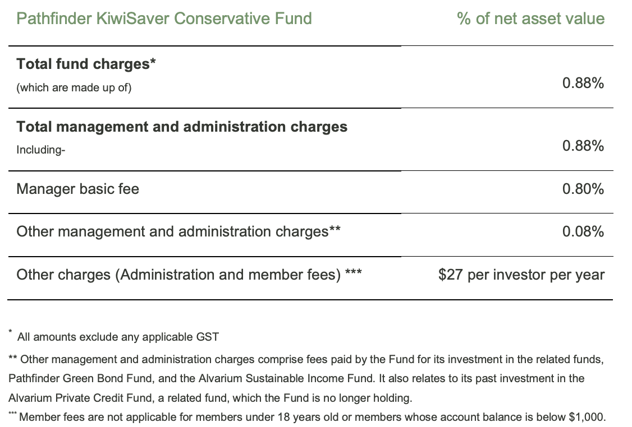Screen dimensions: 632x427
Task: Click the 'All amounts exclude any applicable GST' footnote
Action: 118,337
